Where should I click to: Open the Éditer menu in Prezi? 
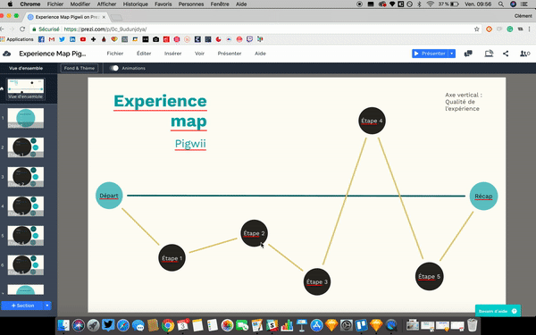point(144,54)
